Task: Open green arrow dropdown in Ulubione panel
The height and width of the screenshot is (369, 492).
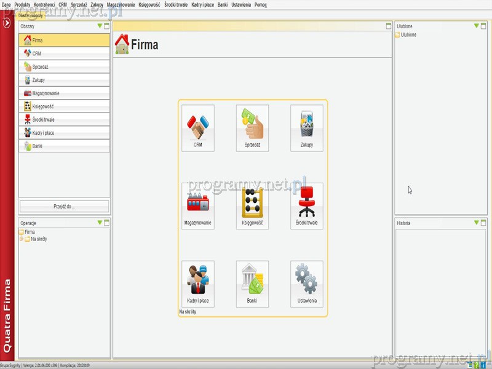Action: click(x=476, y=26)
